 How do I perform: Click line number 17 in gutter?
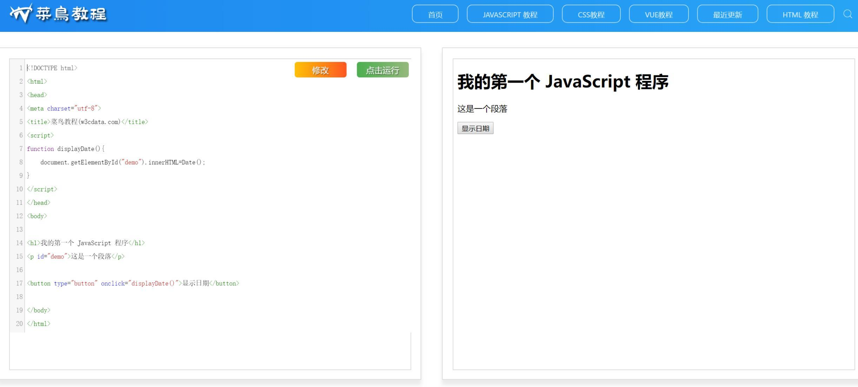tap(19, 283)
